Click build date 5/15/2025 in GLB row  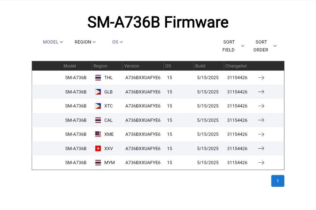tap(208, 92)
